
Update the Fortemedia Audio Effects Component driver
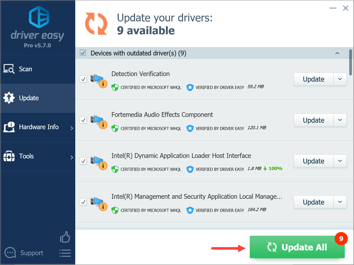tap(313, 120)
